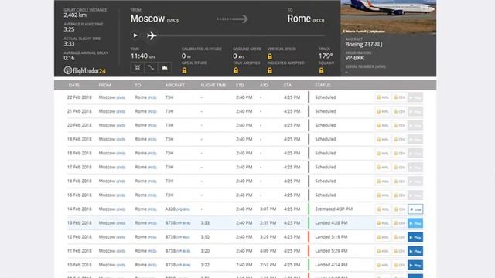
Task: Click the KML button on 15 Feb 2018 row
Action: click(x=383, y=195)
